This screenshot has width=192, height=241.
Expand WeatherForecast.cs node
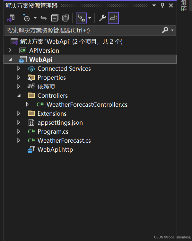[19, 140]
